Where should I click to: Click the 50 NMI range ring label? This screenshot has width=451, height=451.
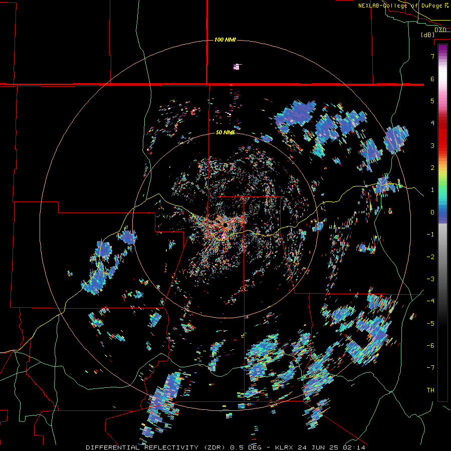click(225, 132)
